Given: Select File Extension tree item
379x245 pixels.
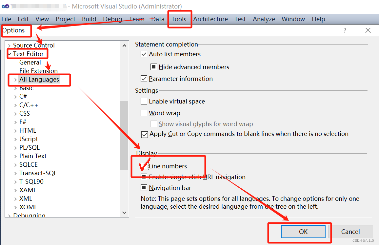Looking at the screenshot, I should coord(38,71).
